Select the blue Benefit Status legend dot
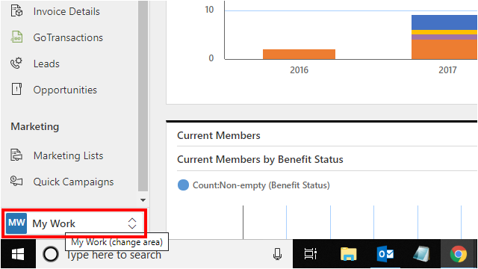The width and height of the screenshot is (478, 269). pos(183,185)
